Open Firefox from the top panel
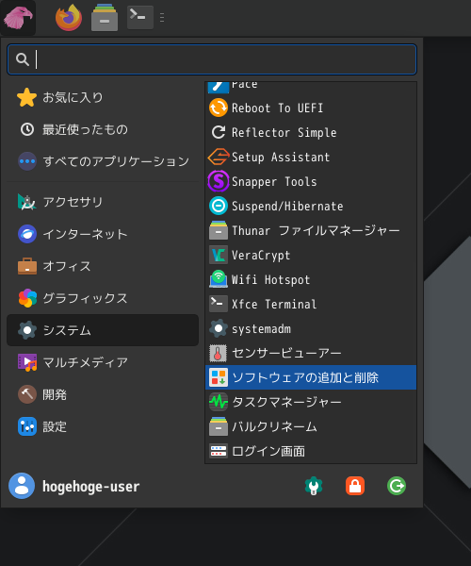 tap(69, 17)
